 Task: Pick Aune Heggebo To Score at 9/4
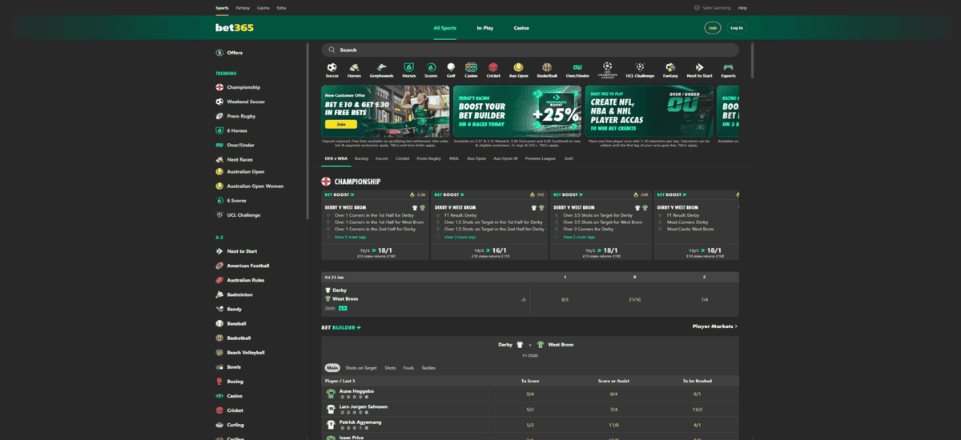tap(529, 394)
